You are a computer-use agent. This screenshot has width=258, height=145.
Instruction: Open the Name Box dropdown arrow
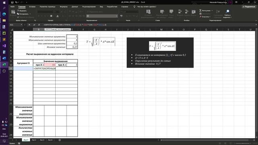click(x=21, y=25)
